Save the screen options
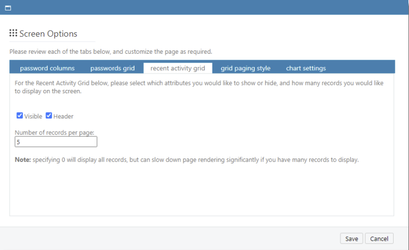This screenshot has width=409, height=250. 351,238
